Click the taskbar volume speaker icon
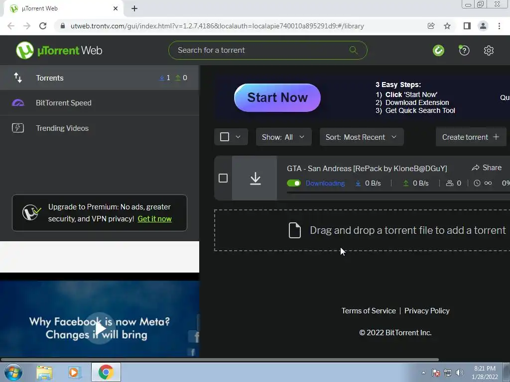Image resolution: width=510 pixels, height=382 pixels. click(x=460, y=373)
